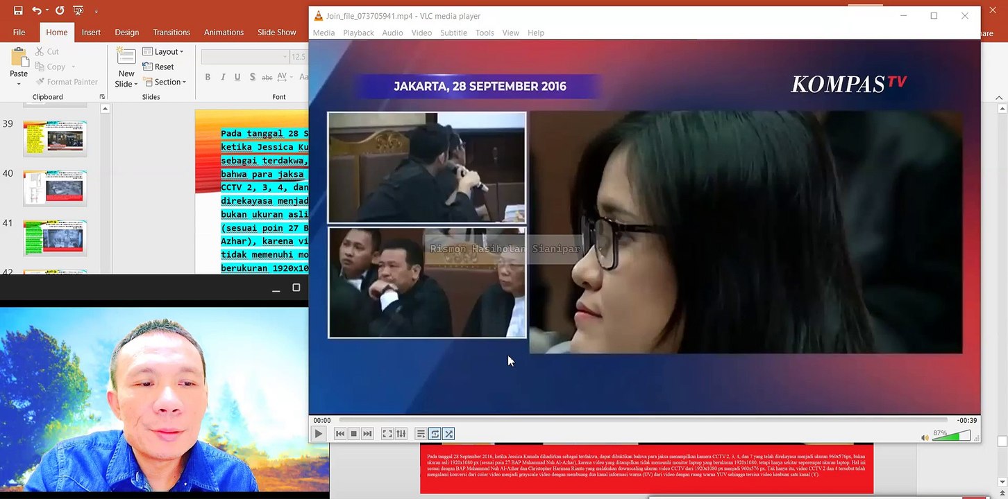Click the font size field showing 12.5
The height and width of the screenshot is (499, 1008).
(299, 57)
